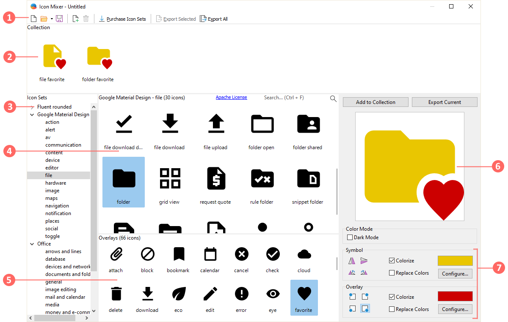
Task: Click the search magnifier icon
Action: point(333,98)
